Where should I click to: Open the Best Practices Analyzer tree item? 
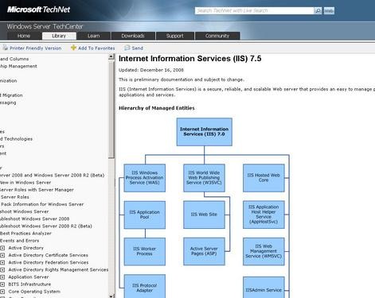pyautogui.click(x=25, y=234)
